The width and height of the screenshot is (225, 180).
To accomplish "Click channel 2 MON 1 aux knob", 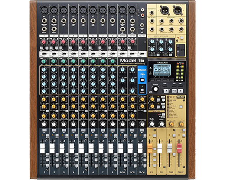I will (x=54, y=99).
